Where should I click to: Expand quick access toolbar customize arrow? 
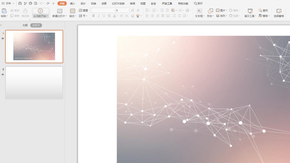coord(53,3)
